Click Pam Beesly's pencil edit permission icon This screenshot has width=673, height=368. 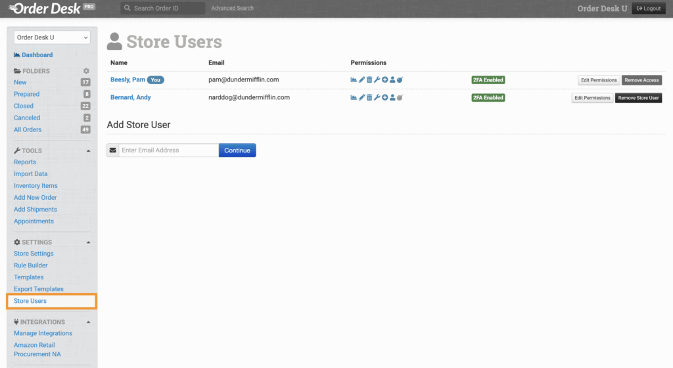point(361,80)
